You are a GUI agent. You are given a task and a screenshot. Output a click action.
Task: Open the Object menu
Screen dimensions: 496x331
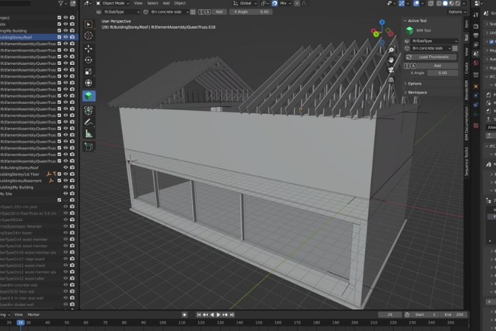(x=180, y=3)
